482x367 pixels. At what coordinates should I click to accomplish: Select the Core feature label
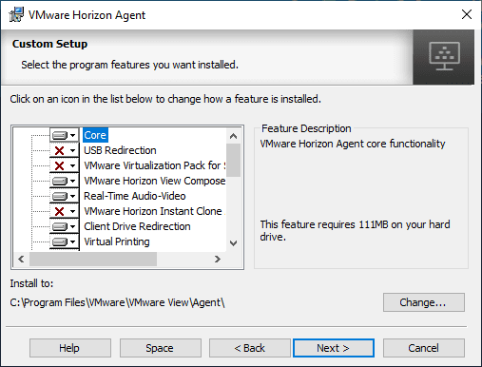[x=95, y=135]
